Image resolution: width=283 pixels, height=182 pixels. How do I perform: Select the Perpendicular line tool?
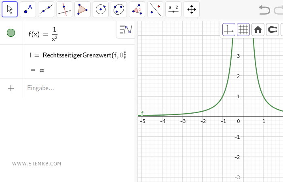click(64, 9)
